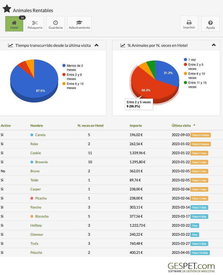
Task: Click the Hace 6 meses badge
Action: click(x=200, y=135)
